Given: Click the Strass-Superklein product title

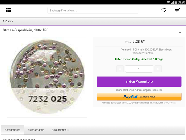Looking at the screenshot, I should (25, 30).
